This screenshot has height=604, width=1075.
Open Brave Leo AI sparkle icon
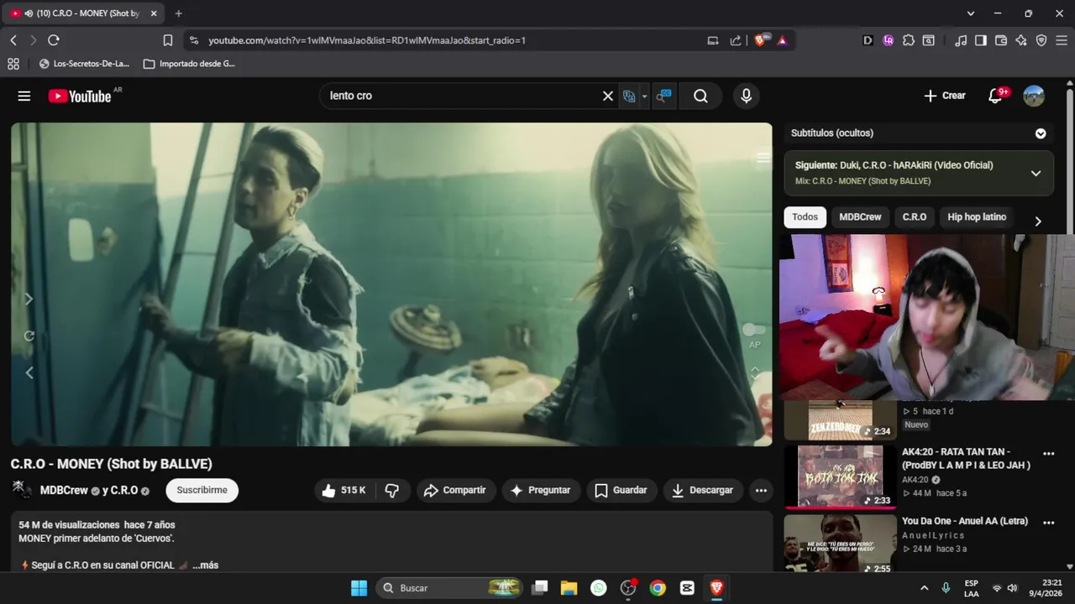coord(1021,40)
